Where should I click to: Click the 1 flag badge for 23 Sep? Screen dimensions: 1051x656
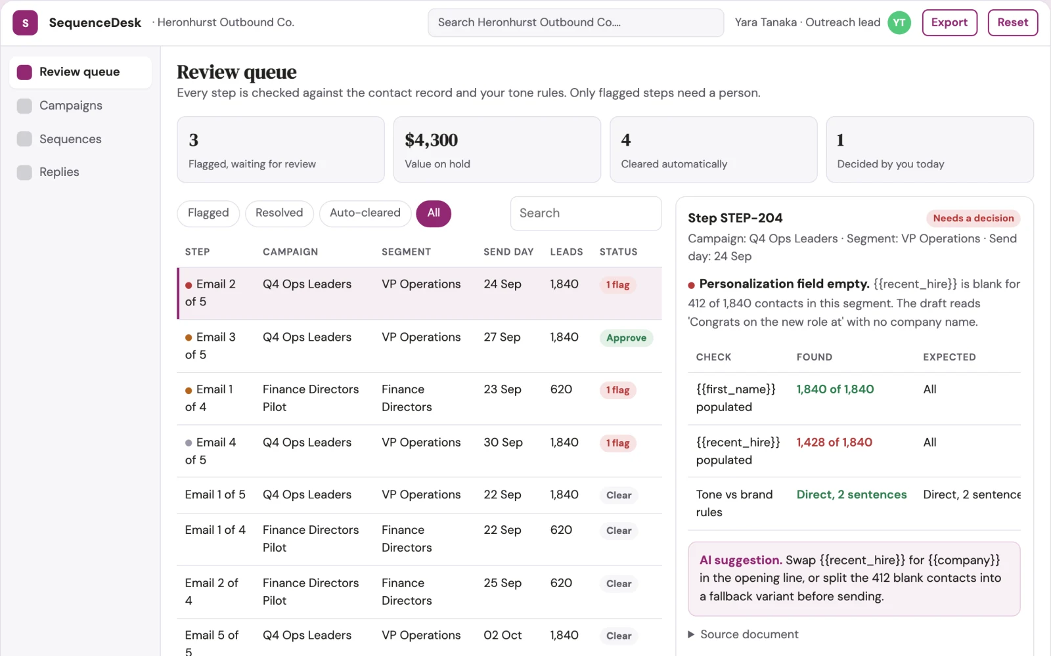pos(617,390)
